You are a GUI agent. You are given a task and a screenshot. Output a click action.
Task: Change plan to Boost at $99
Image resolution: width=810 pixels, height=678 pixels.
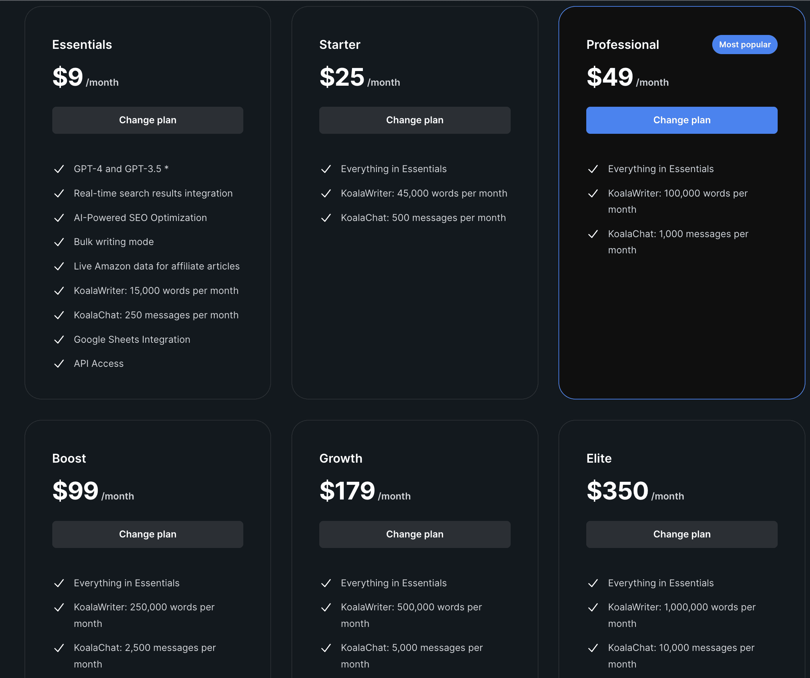click(x=148, y=534)
